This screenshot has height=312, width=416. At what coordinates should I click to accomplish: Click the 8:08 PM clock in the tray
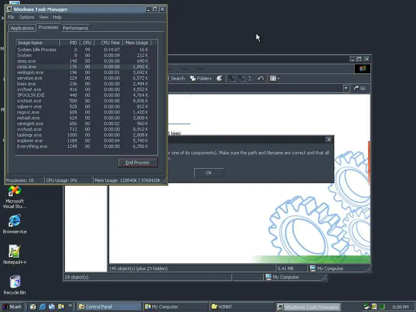click(400, 307)
